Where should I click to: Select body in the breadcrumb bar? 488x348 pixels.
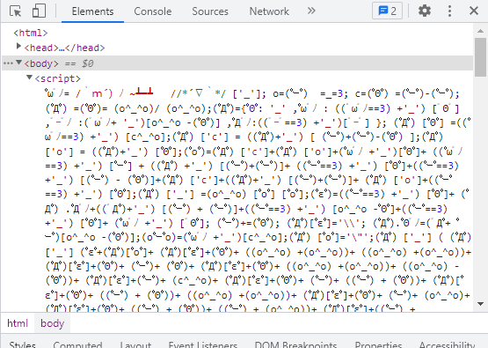tap(52, 323)
